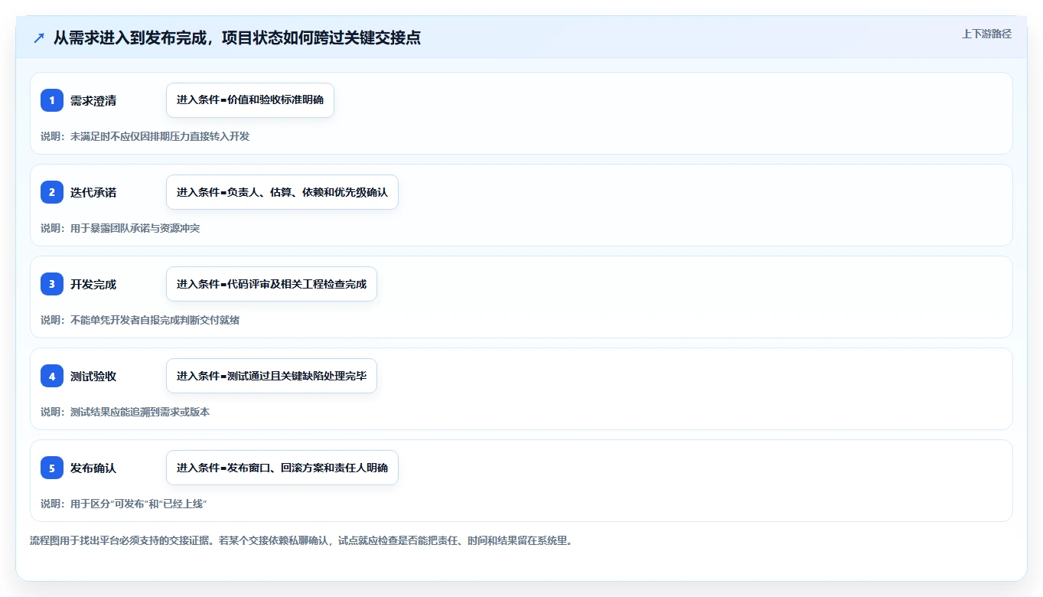Select step number badge 3
This screenshot has width=1043, height=597.
(x=52, y=284)
